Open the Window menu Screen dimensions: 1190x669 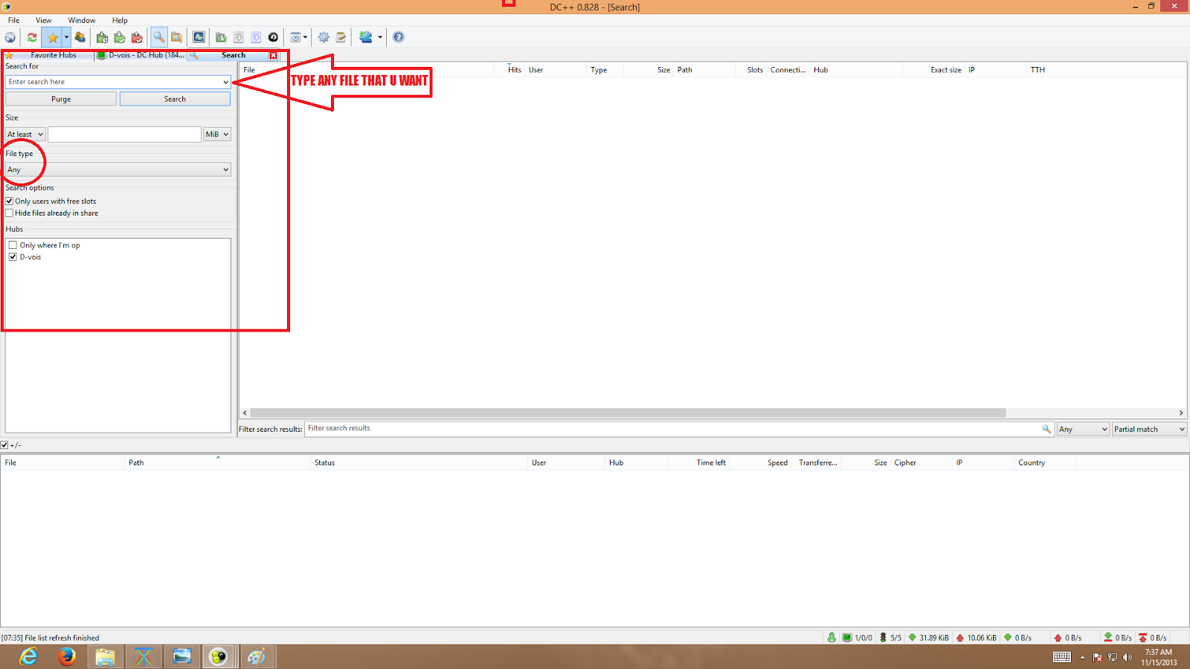pyautogui.click(x=82, y=20)
